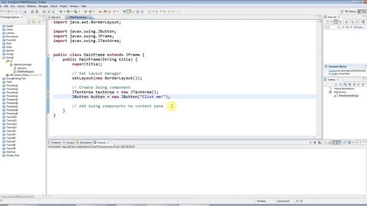Open the Navigate menu
Viewport: 367px width, 206px height.
click(x=43, y=6)
